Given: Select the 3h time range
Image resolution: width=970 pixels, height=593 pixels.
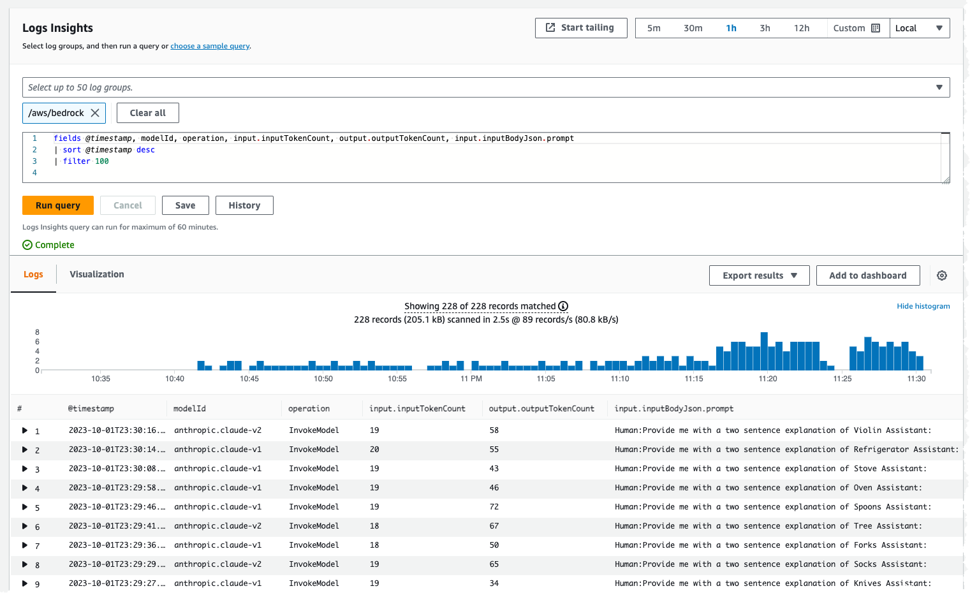Looking at the screenshot, I should pos(765,28).
